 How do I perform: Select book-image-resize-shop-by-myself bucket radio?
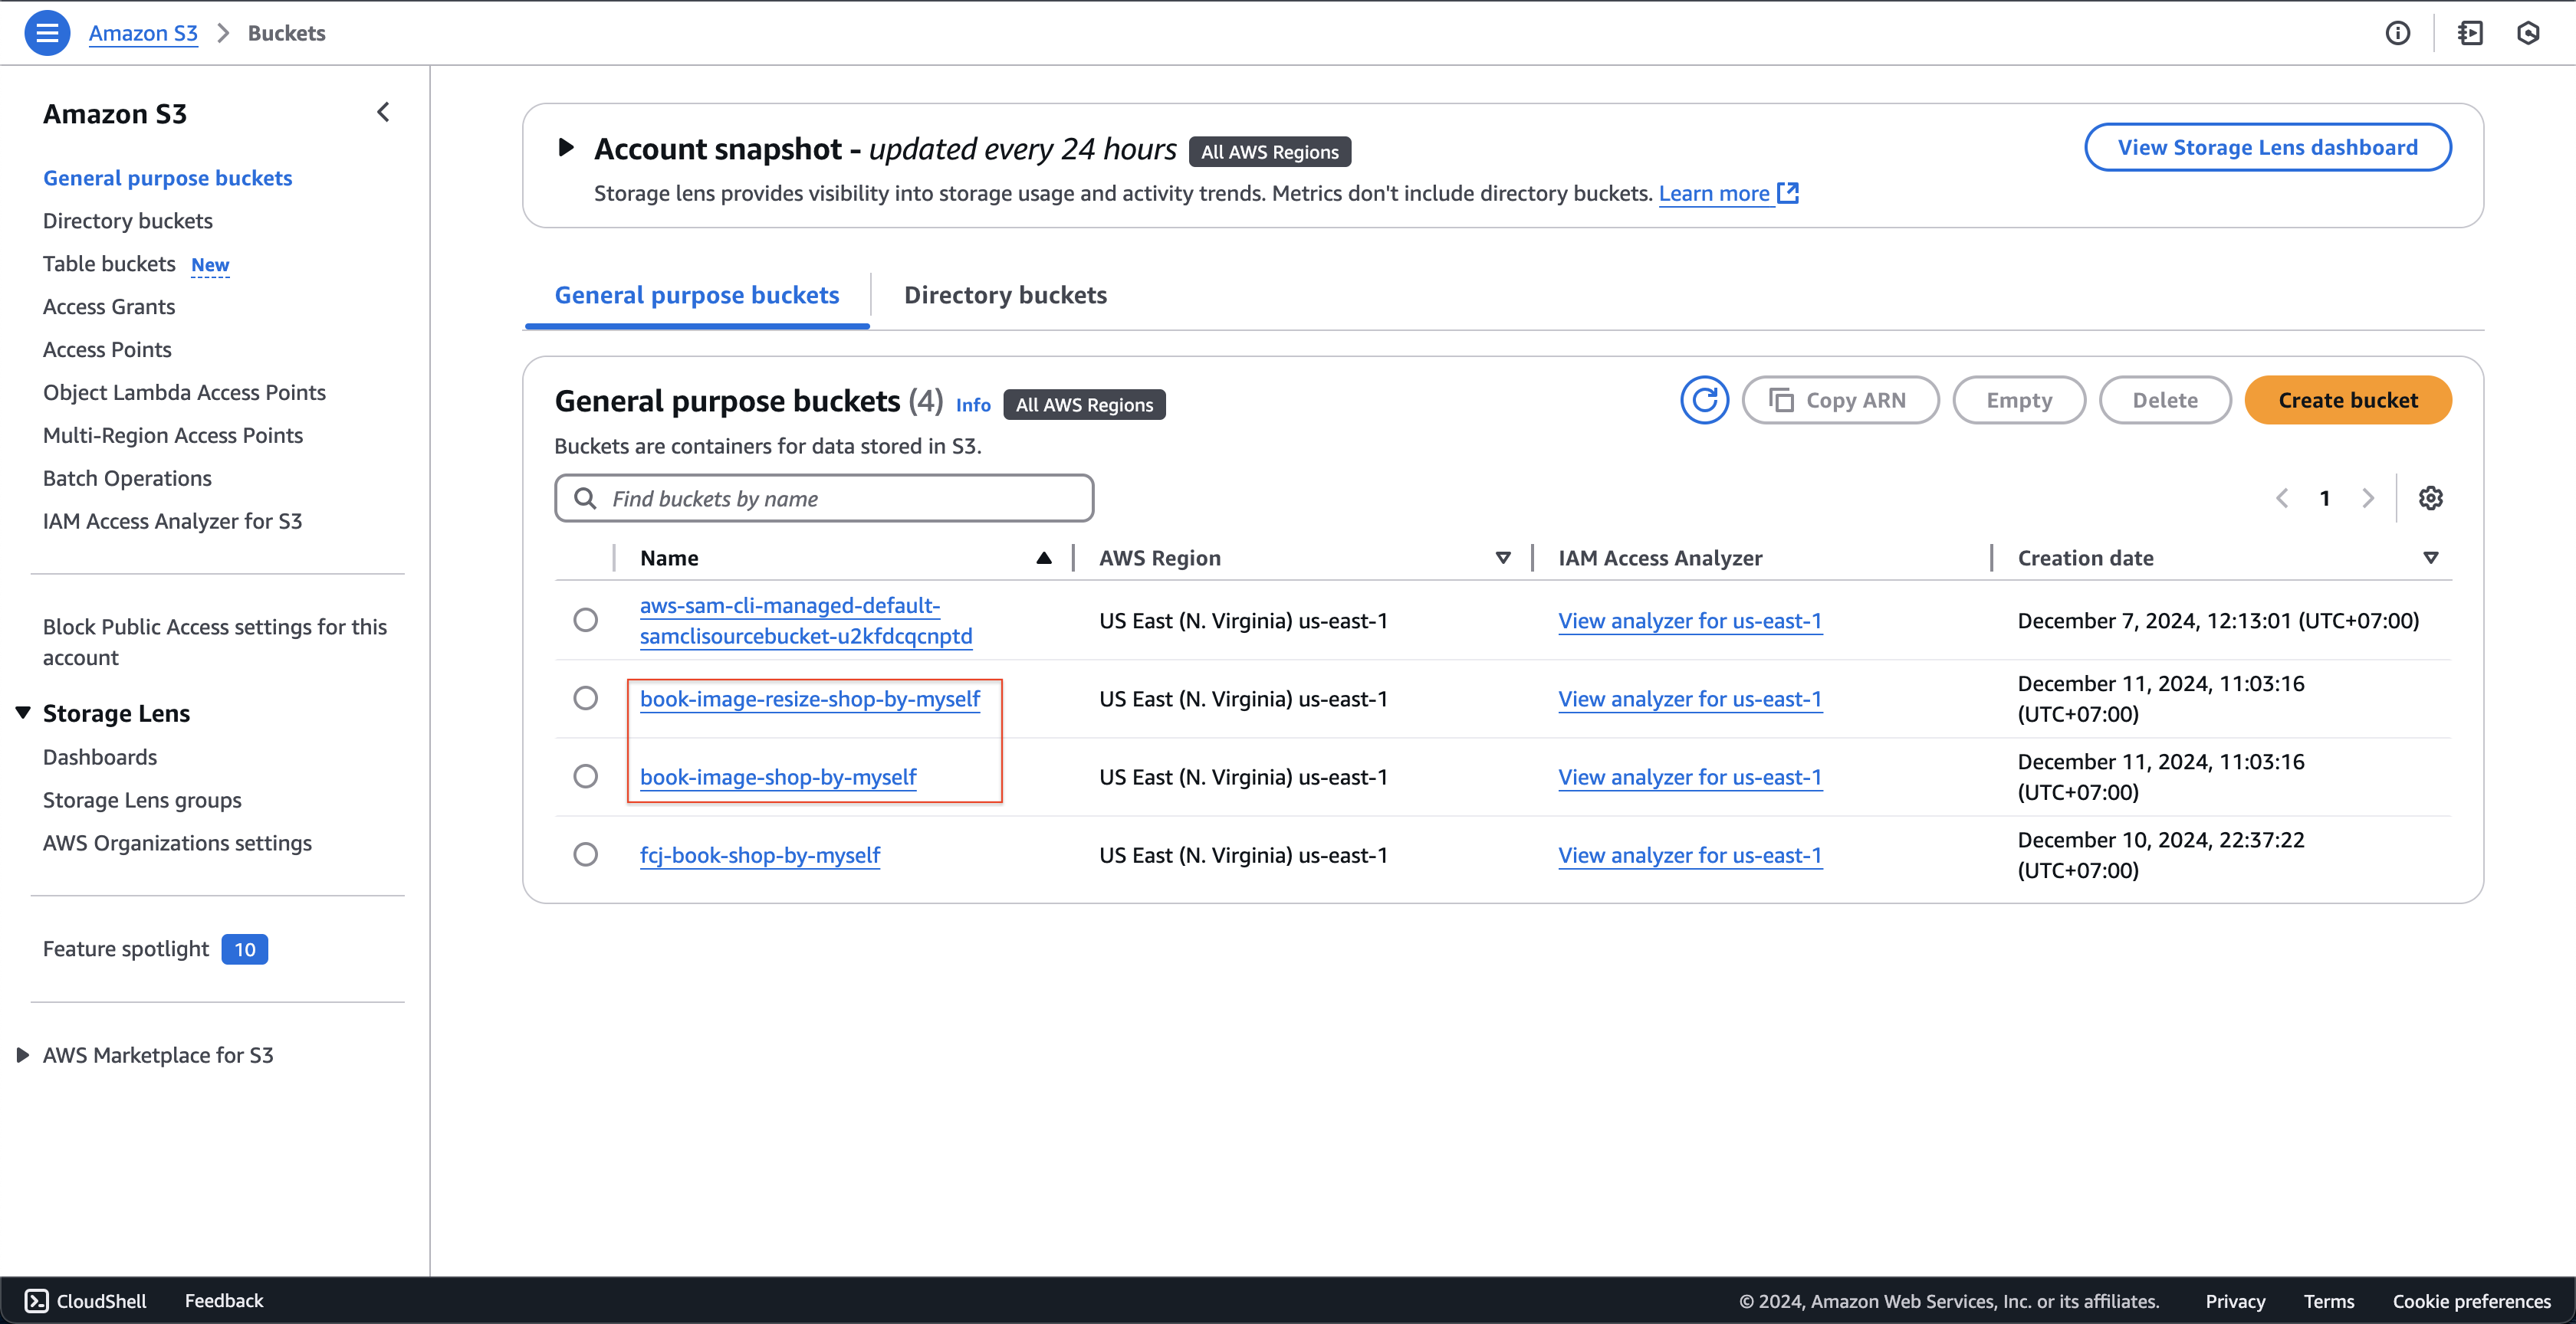586,697
